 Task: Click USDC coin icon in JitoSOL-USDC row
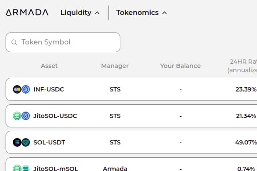pos(26,116)
